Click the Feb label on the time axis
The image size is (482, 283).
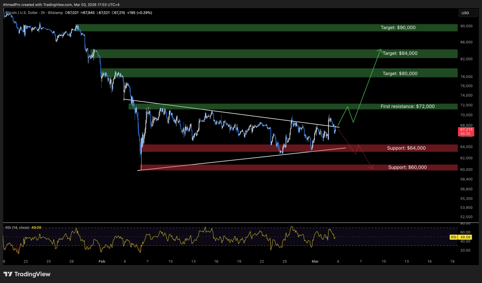[x=101, y=261]
